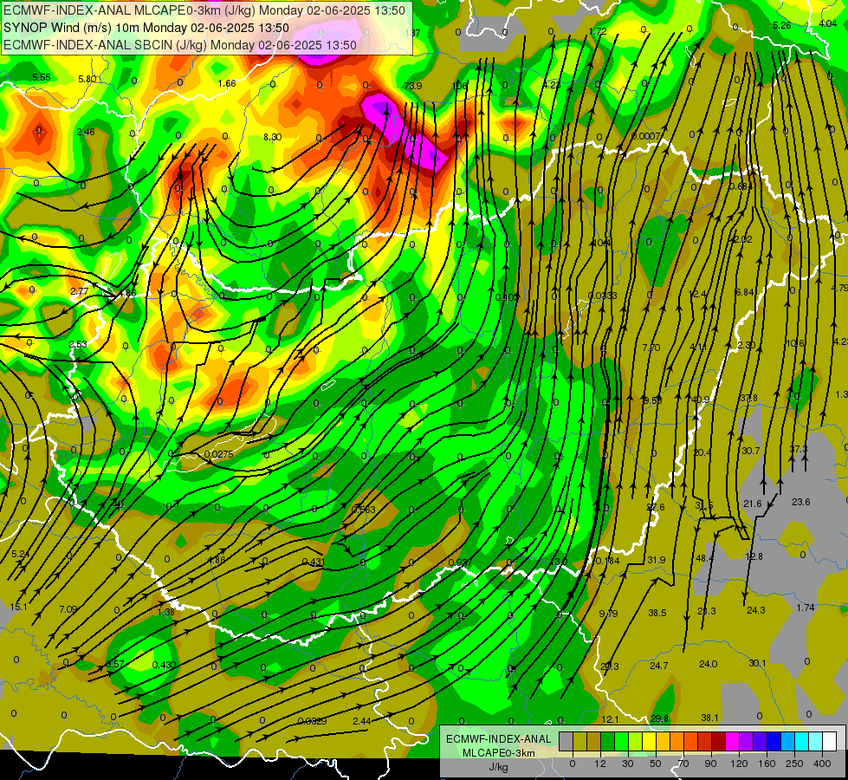848x780 pixels.
Task: Select the map value 31.9
Action: [x=657, y=560]
